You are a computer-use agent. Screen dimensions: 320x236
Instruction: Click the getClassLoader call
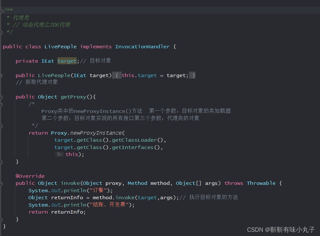[134, 140]
